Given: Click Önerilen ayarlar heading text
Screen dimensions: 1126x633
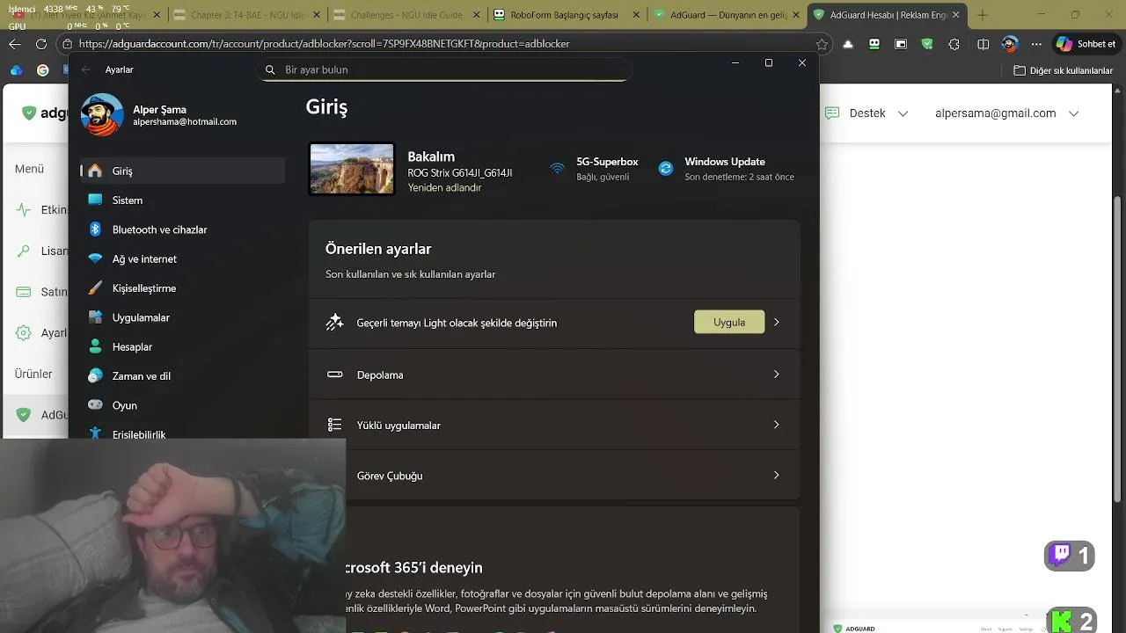Looking at the screenshot, I should pos(378,249).
